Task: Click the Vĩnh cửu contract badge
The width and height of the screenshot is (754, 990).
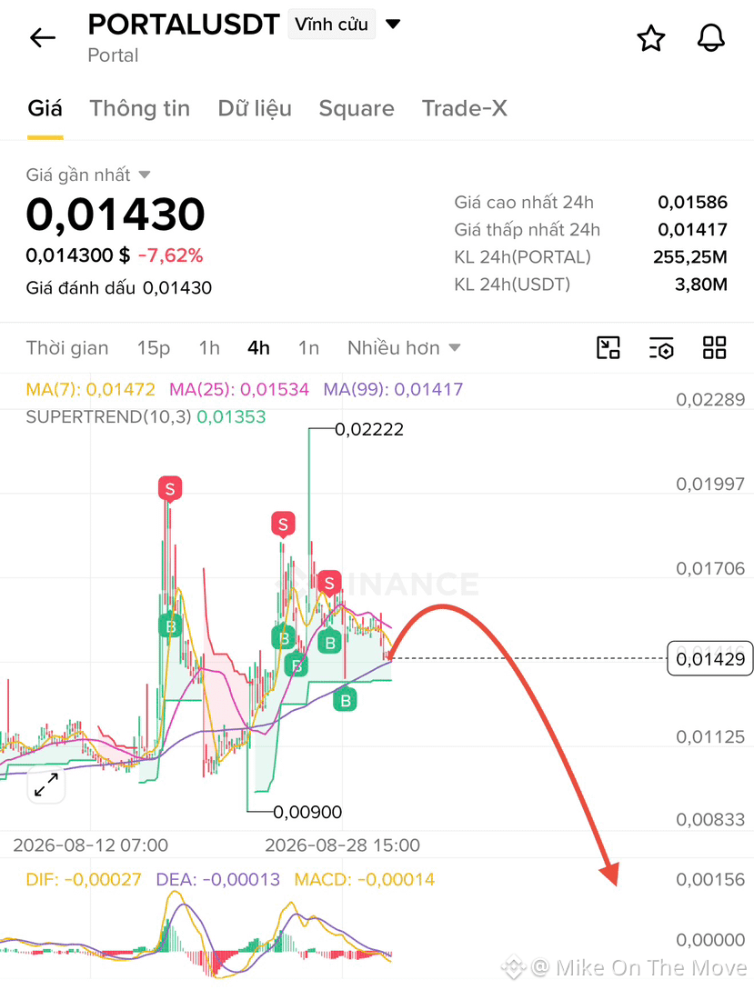Action: [x=332, y=24]
